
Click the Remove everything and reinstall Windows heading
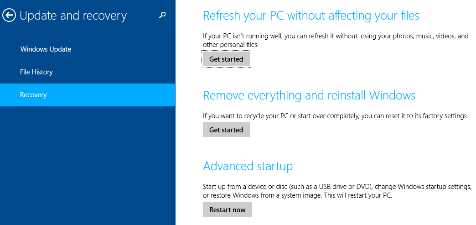point(309,95)
